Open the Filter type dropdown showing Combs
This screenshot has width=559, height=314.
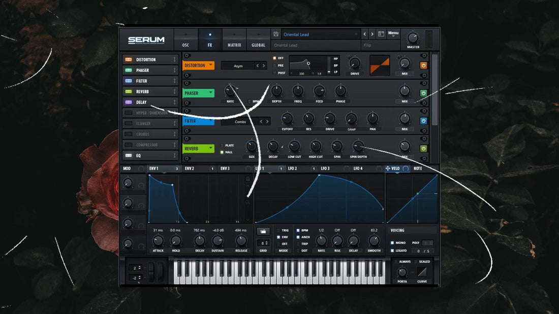[239, 121]
